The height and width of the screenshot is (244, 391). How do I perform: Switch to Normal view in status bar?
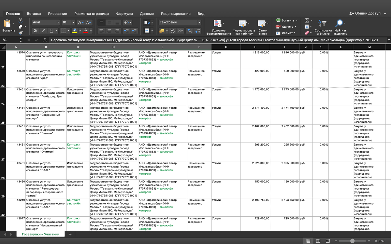pyautogui.click(x=308, y=241)
